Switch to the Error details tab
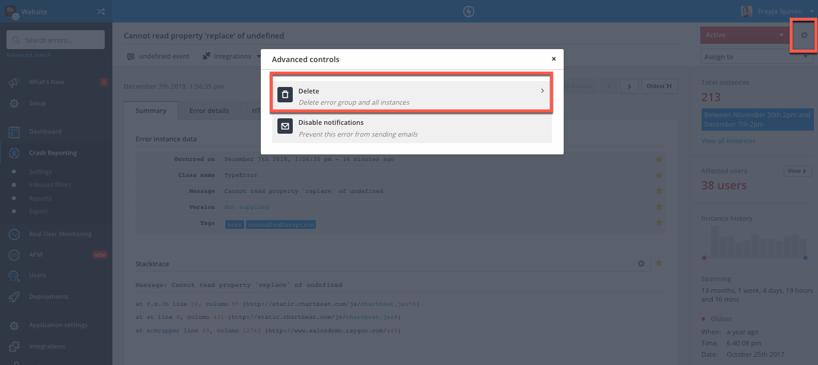This screenshot has width=818, height=365. pos(208,110)
